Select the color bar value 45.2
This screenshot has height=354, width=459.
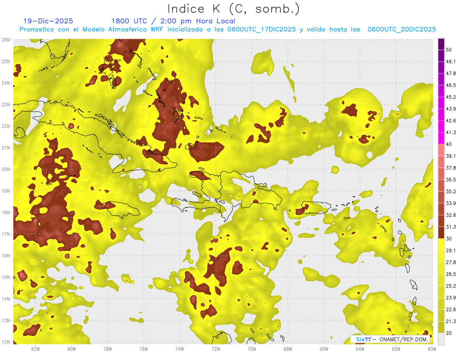(x=451, y=97)
